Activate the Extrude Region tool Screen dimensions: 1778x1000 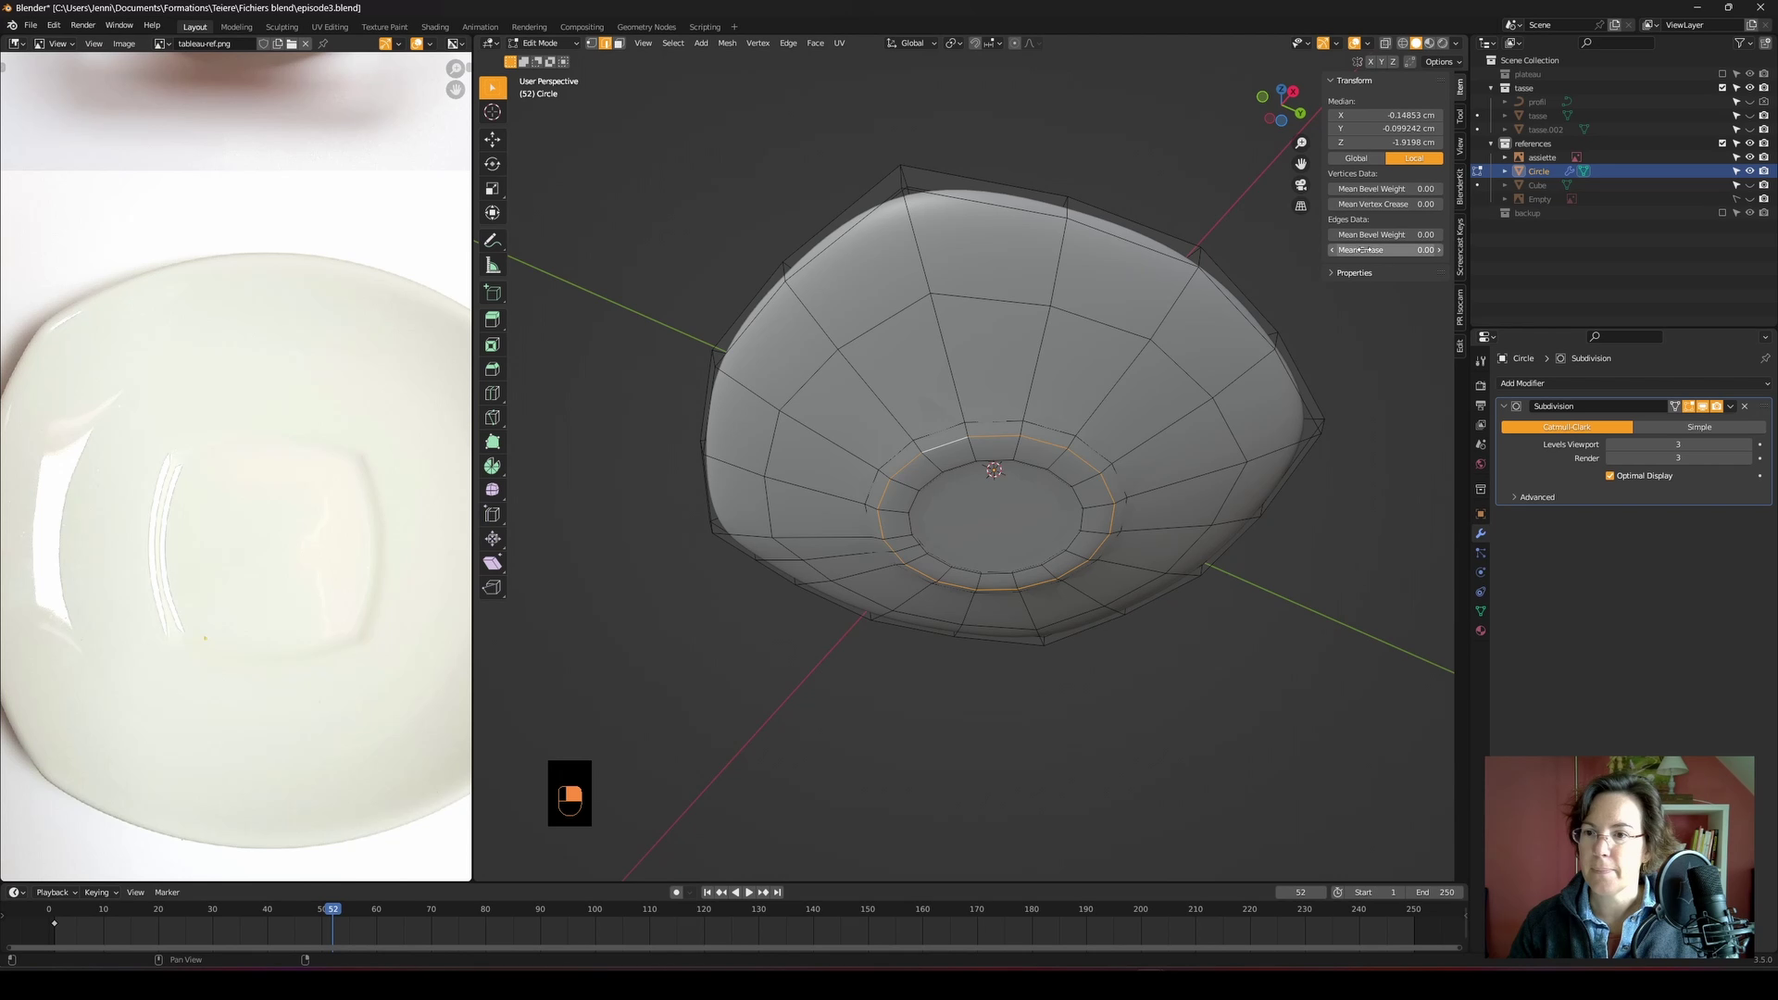(x=493, y=319)
